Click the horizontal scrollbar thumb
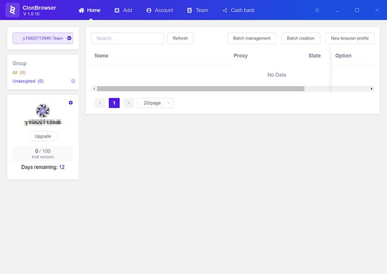 point(200,89)
